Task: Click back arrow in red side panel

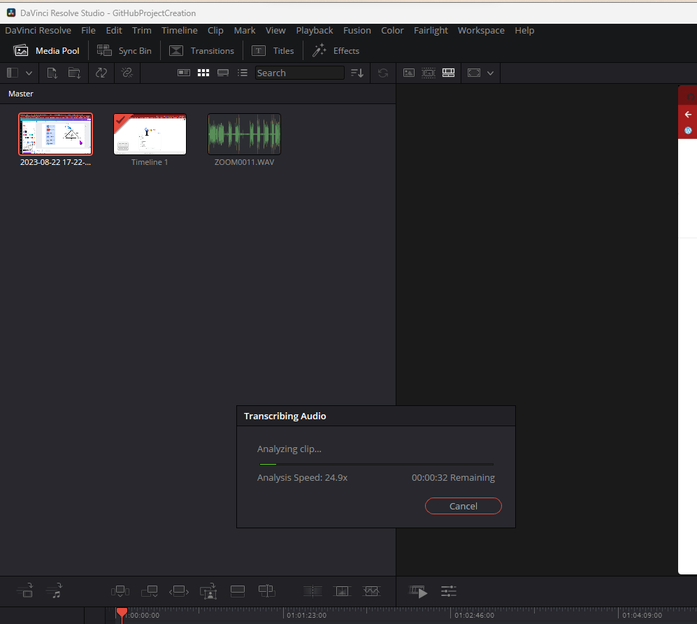Action: (688, 115)
